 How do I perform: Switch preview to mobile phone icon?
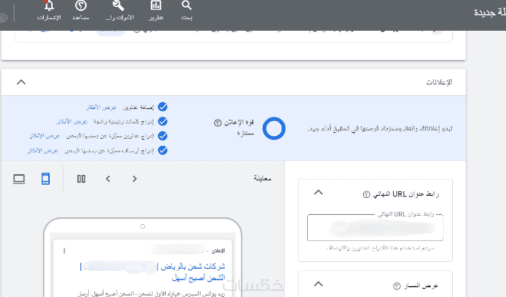click(46, 179)
